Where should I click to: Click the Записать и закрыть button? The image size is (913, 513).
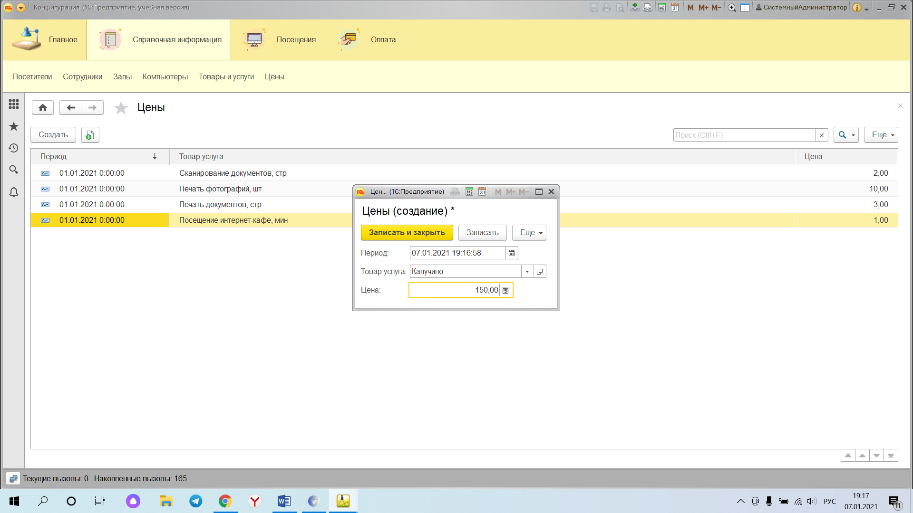[407, 233]
